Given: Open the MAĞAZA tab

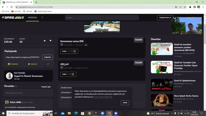Looking at the screenshot, I should [x=33, y=17].
